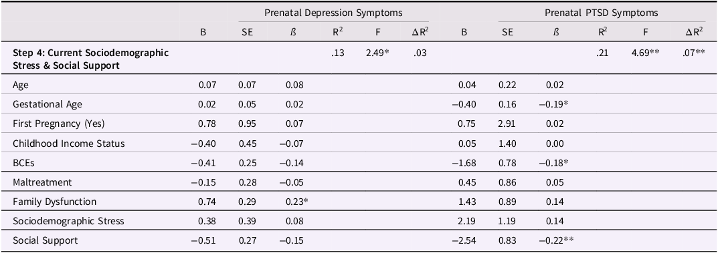Click the −0.22** beta for Social Support
This screenshot has width=718, height=253.
click(x=557, y=240)
